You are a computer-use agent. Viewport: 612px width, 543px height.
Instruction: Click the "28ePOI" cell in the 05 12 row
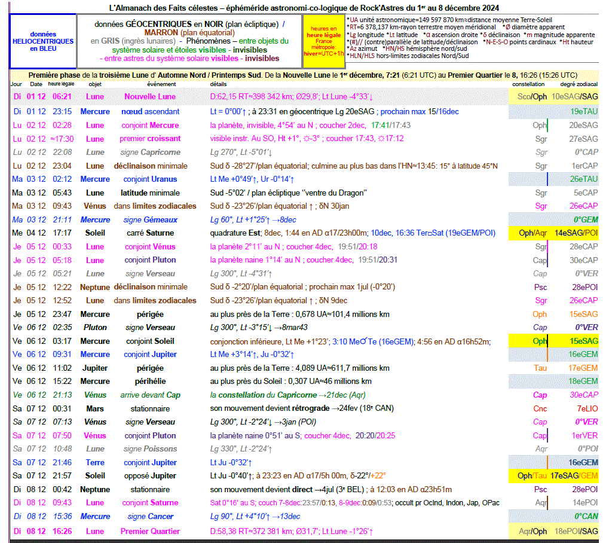(585, 287)
